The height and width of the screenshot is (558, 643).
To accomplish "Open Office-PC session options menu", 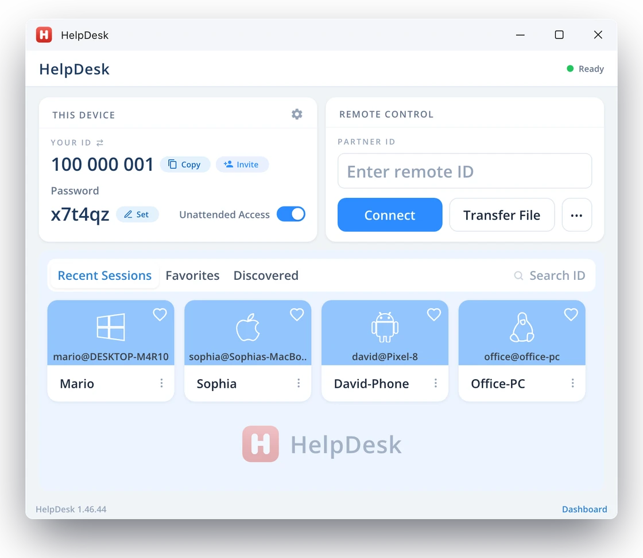I will (x=572, y=383).
